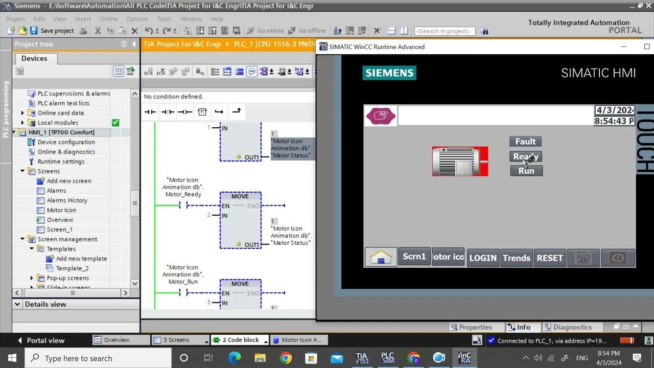Split editor space horizontally icon
The image size is (654, 368).
(392, 31)
